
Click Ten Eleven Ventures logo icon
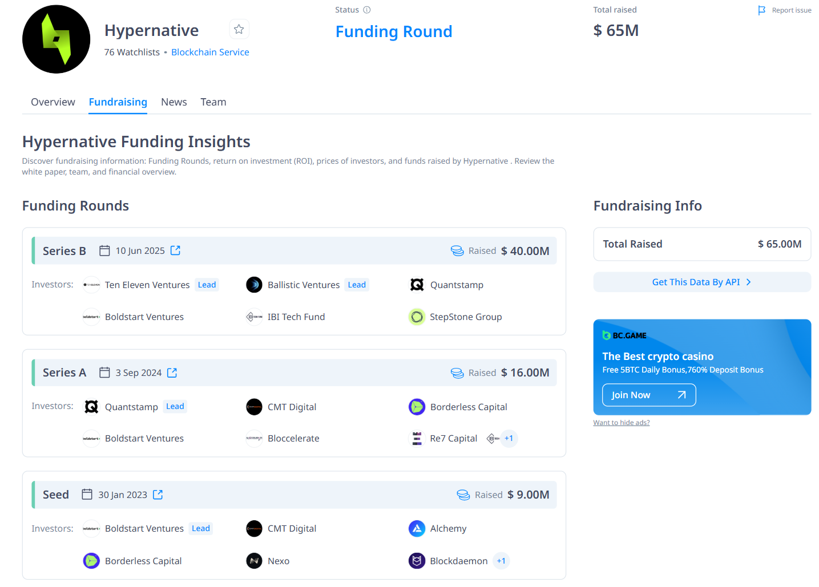[x=91, y=285]
